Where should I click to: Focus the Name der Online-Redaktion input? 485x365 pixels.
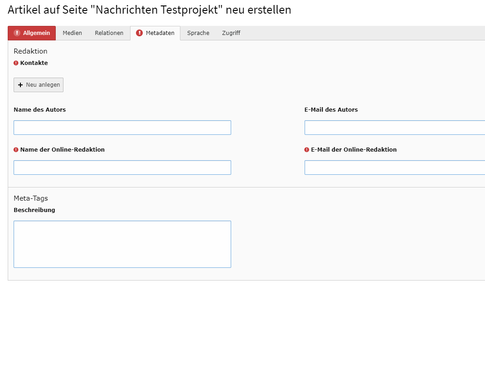[122, 168]
